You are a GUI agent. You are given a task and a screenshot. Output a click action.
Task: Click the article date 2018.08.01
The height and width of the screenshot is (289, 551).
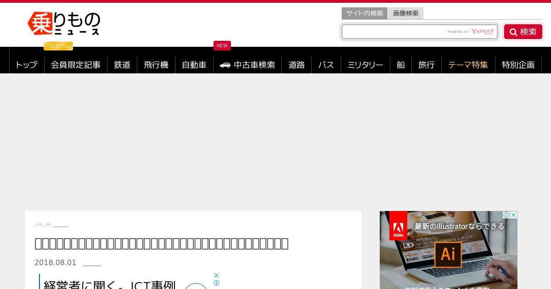[x=55, y=263]
